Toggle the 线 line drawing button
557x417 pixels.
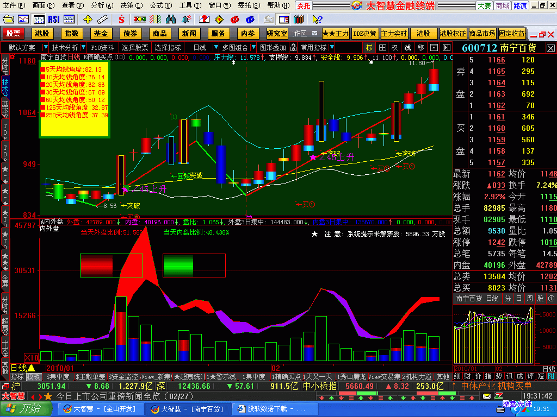(408, 48)
